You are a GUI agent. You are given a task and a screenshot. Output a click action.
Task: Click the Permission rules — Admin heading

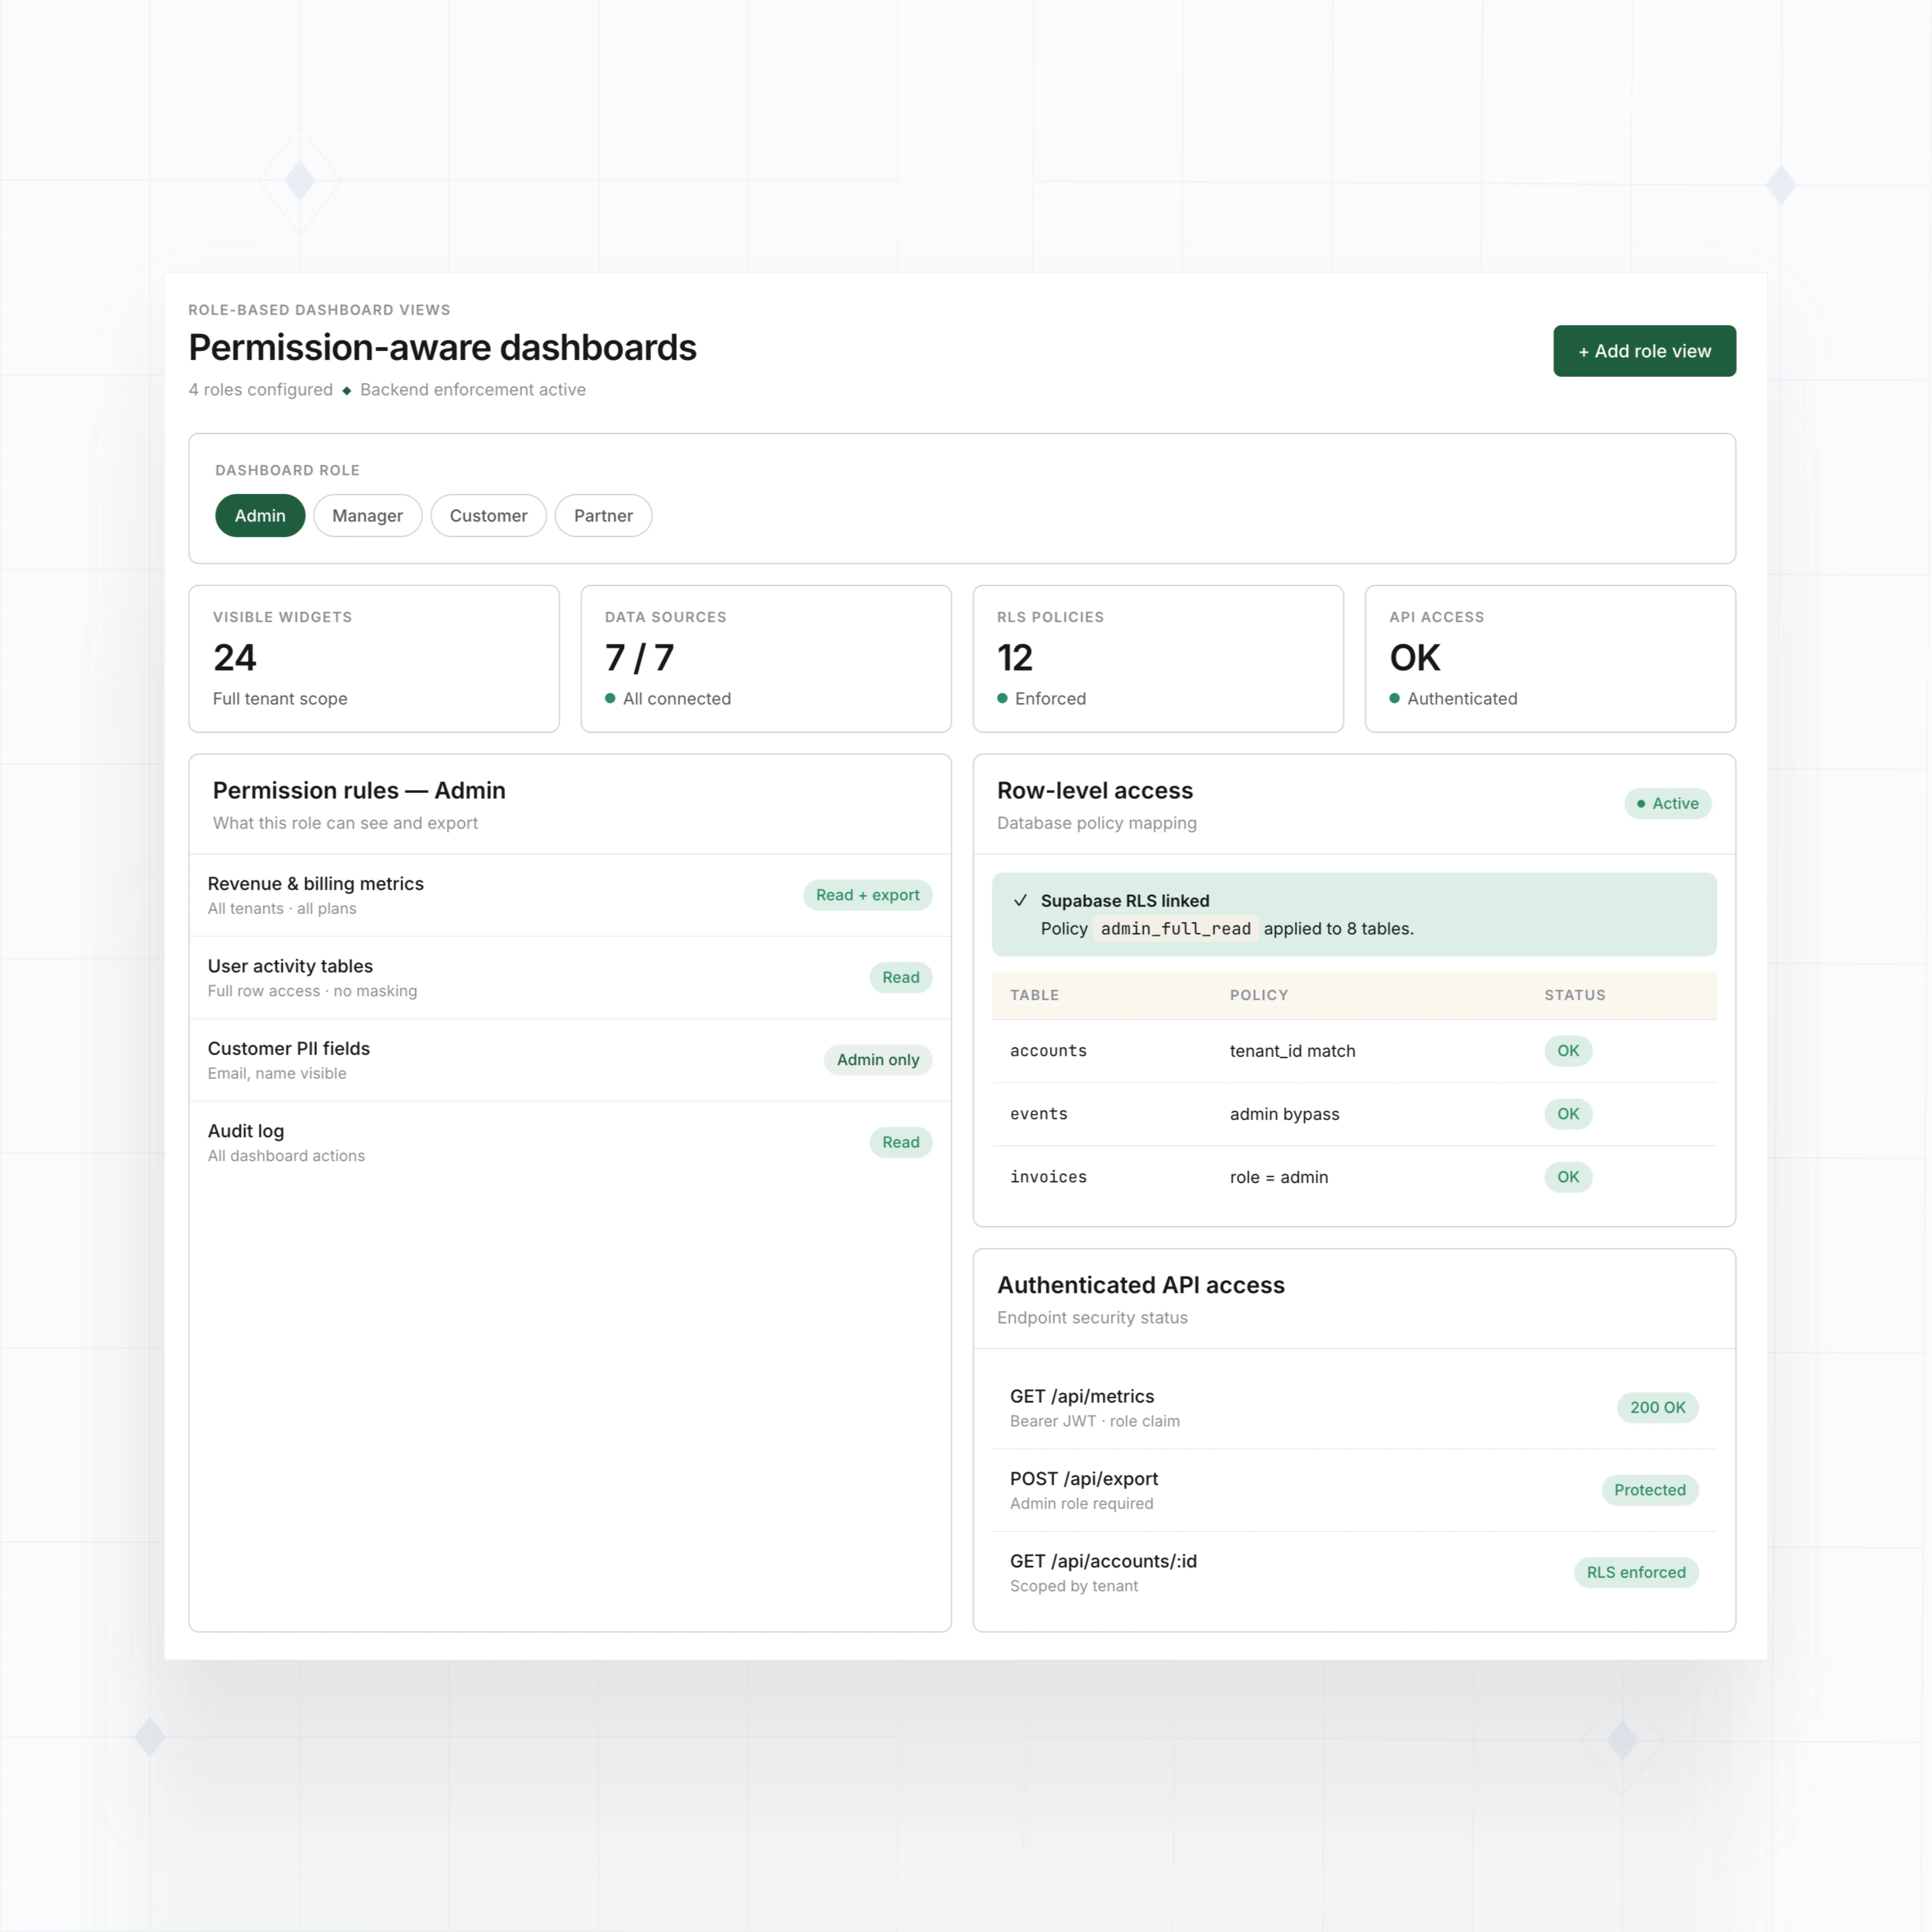[x=359, y=791]
